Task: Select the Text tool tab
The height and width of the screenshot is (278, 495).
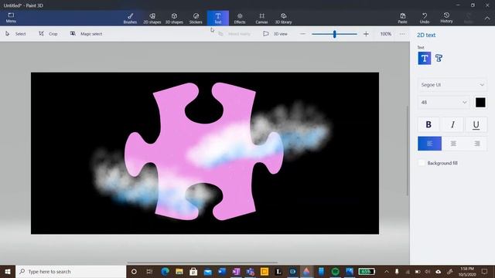Action: pyautogui.click(x=218, y=19)
